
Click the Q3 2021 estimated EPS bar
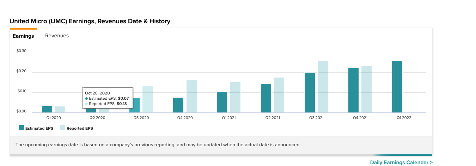click(310, 93)
